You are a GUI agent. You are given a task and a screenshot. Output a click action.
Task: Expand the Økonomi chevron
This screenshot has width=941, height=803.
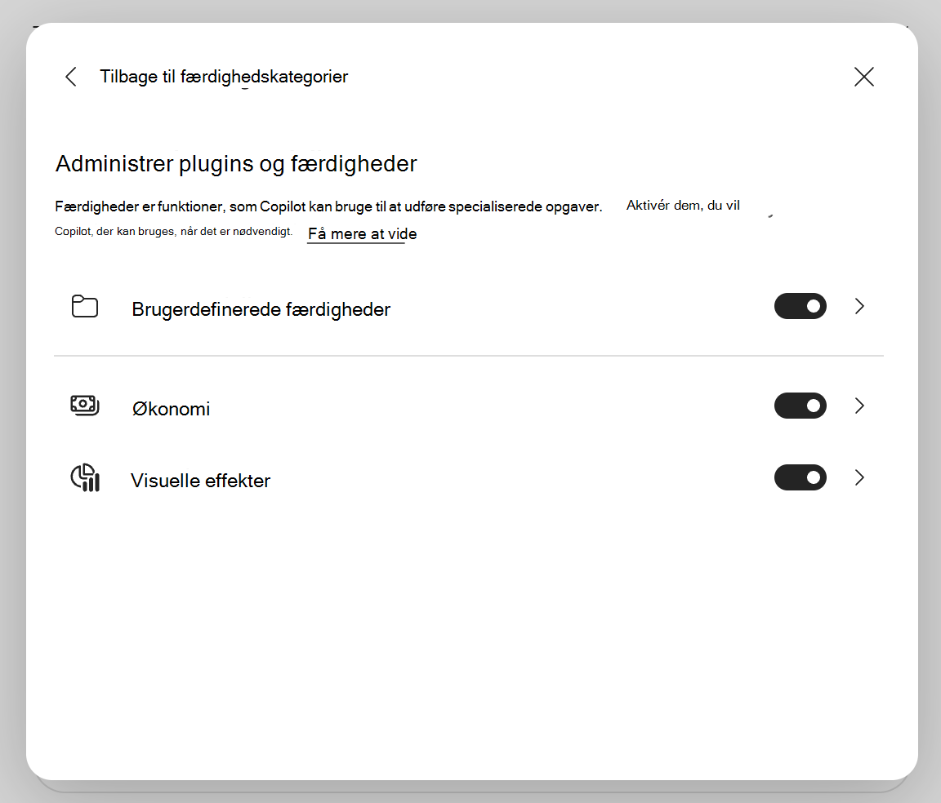coord(859,406)
